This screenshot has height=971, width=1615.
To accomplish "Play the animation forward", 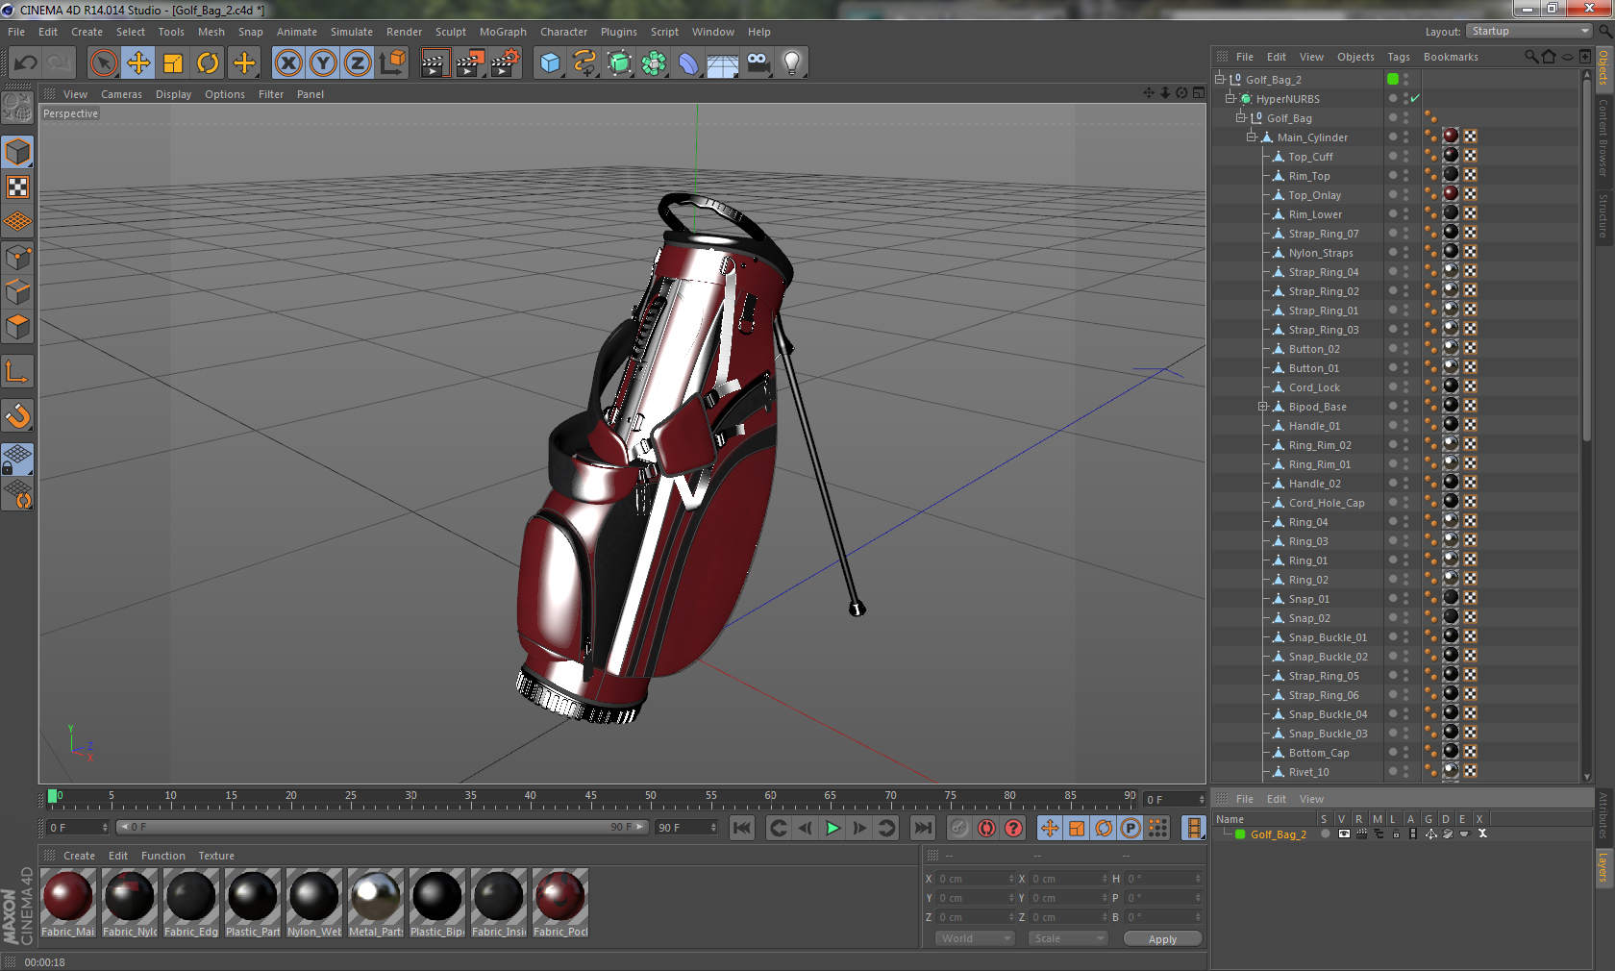I will (832, 828).
